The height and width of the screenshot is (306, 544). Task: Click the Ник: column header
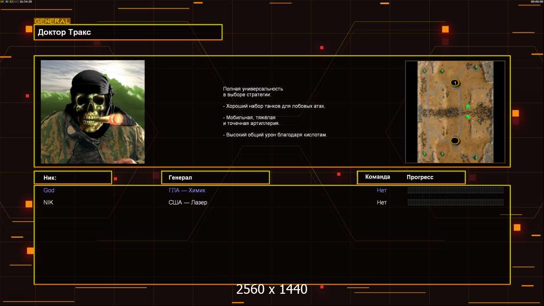coord(73,177)
